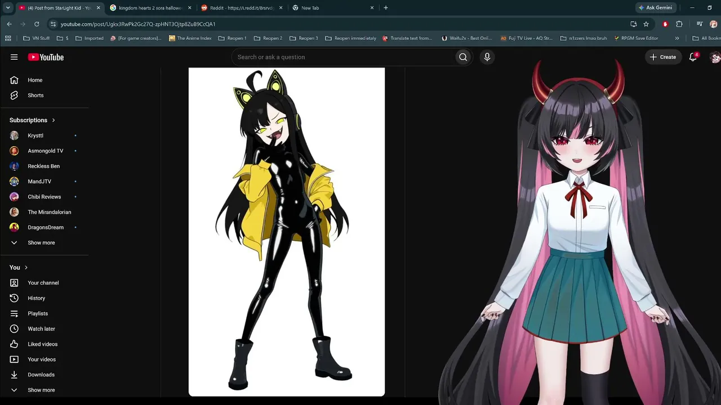This screenshot has height=405, width=721.
Task: Open the Imported bookmarks folder
Action: click(x=90, y=38)
